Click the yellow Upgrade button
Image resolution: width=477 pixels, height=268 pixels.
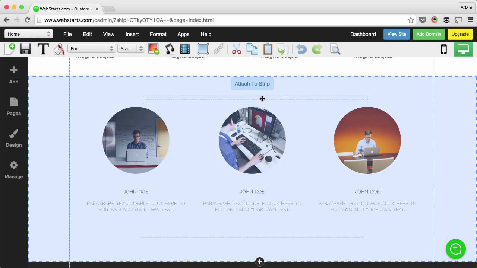click(x=460, y=34)
